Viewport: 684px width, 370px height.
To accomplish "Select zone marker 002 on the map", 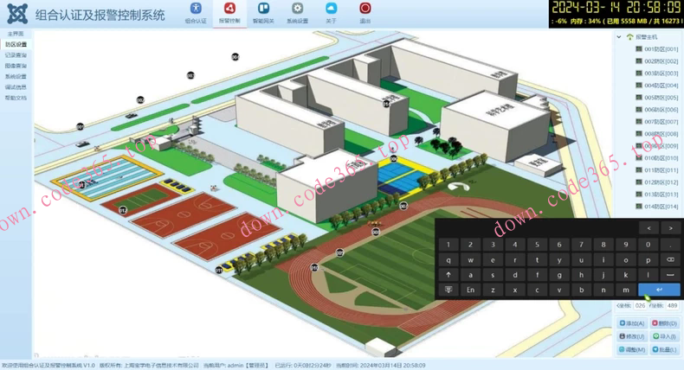I will (x=140, y=99).
